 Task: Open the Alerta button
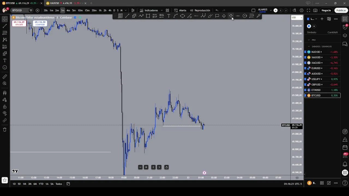pyautogui.click(x=180, y=10)
